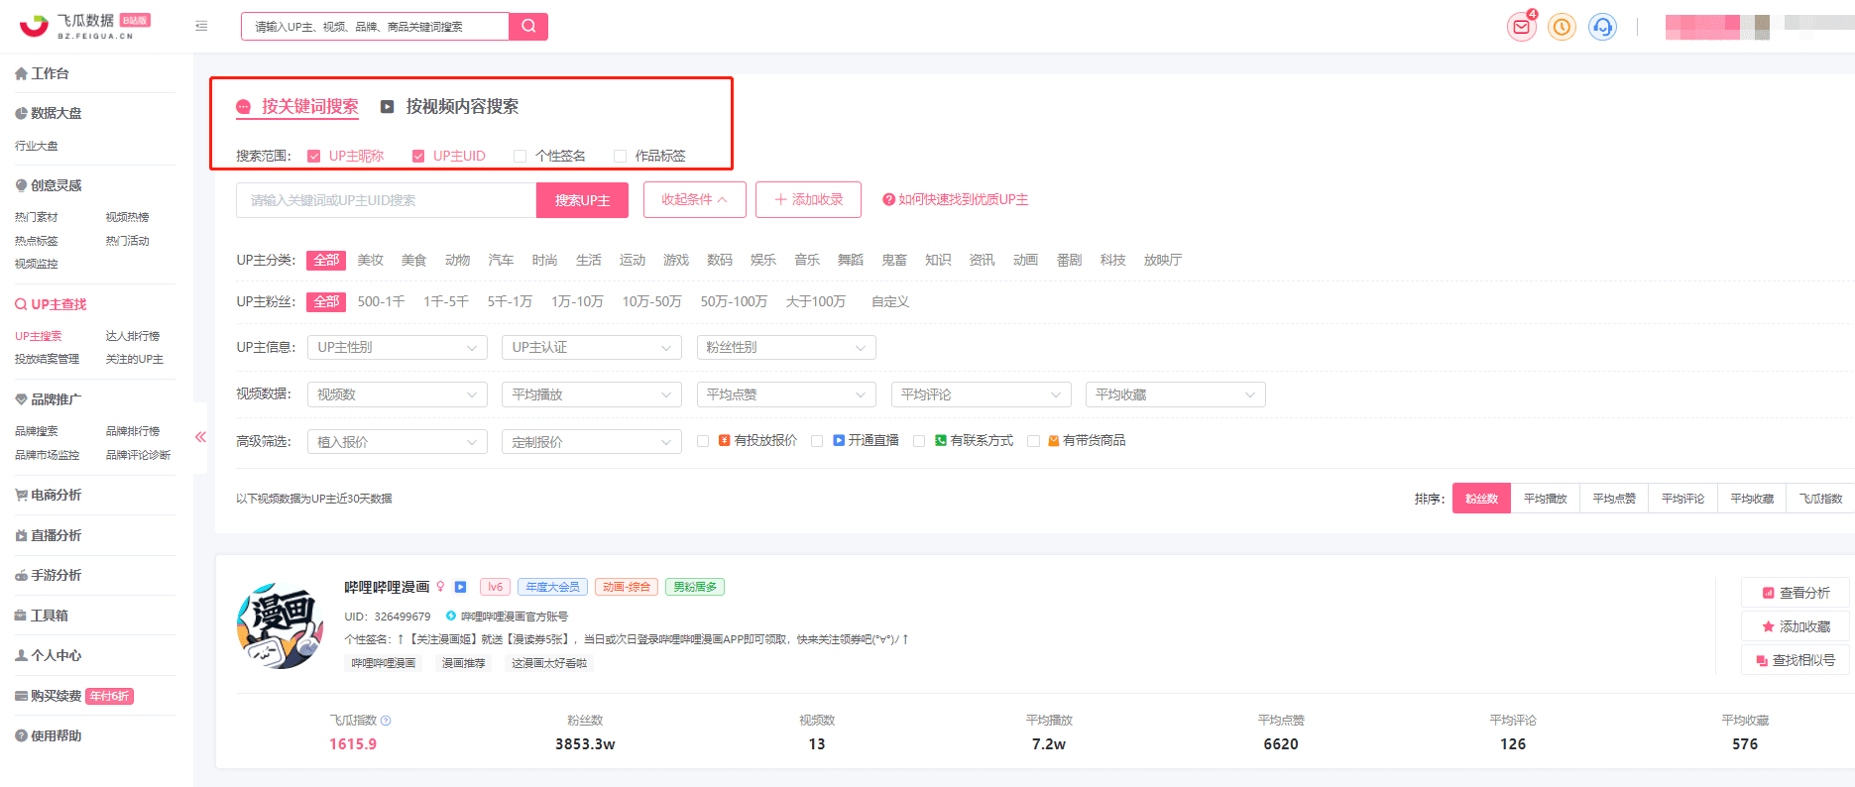Open the orange clock history icon
This screenshot has height=787, width=1855.
coord(1562,27)
